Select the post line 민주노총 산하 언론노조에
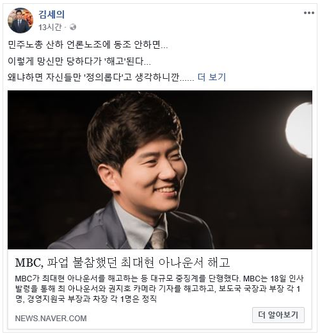Image resolution: width=320 pixels, height=334 pixels. point(88,45)
